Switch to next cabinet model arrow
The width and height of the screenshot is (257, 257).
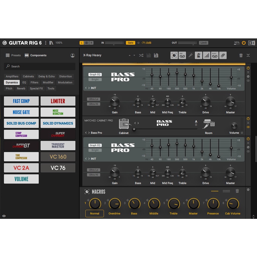point(138,123)
